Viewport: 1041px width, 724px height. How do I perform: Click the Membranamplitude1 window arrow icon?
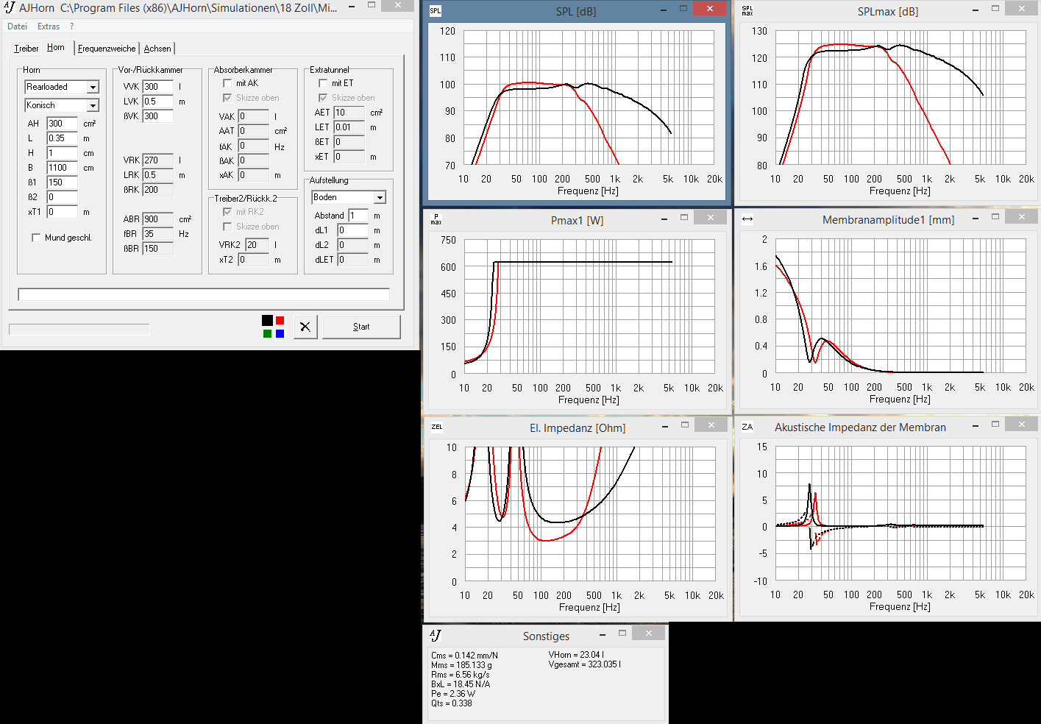pyautogui.click(x=747, y=219)
